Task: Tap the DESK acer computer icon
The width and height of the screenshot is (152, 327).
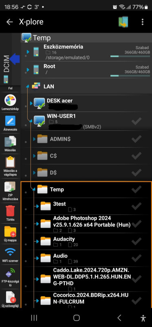Action: (39, 103)
